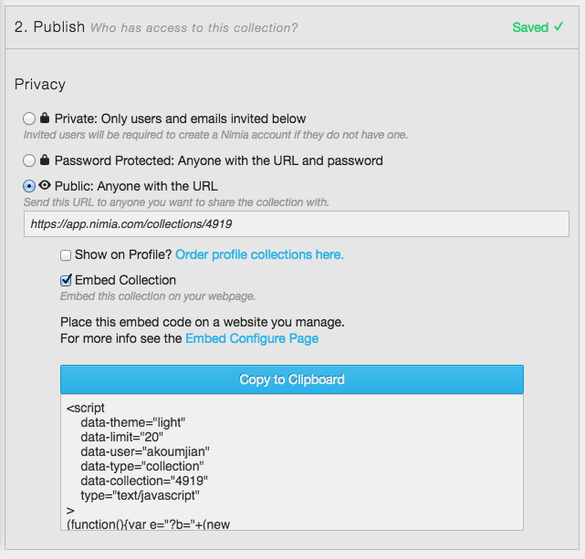
Task: Click the lock icon beside Private
Action: (x=45, y=118)
